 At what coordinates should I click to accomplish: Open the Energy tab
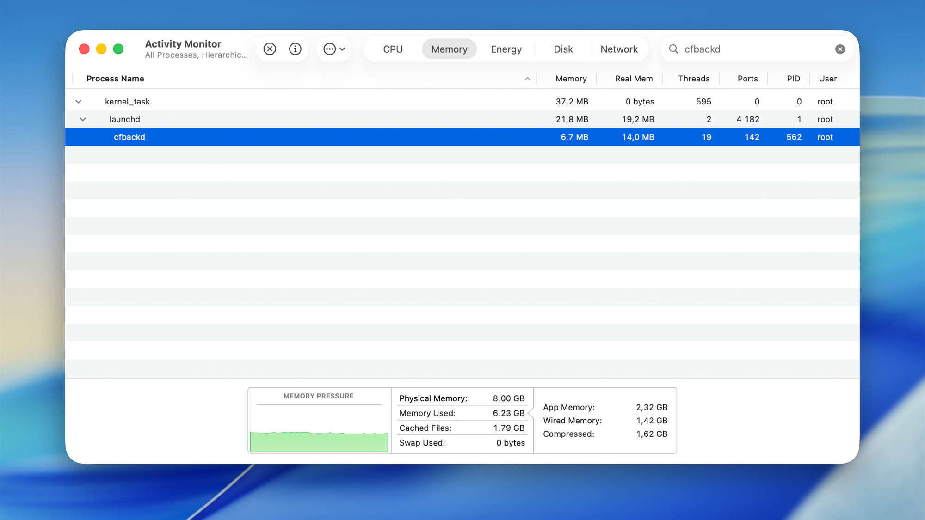tap(506, 49)
